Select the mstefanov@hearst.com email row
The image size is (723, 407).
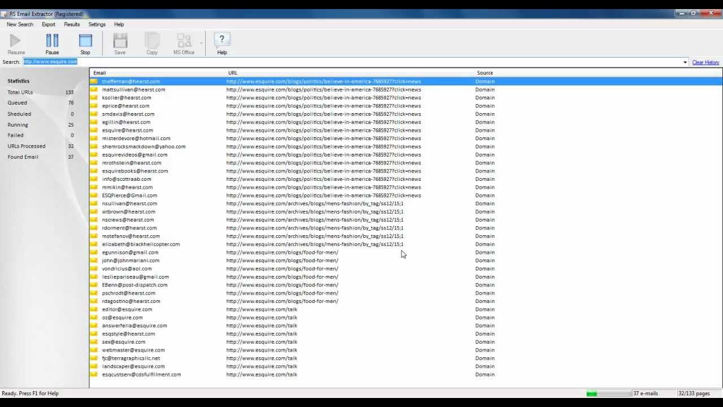(x=406, y=236)
